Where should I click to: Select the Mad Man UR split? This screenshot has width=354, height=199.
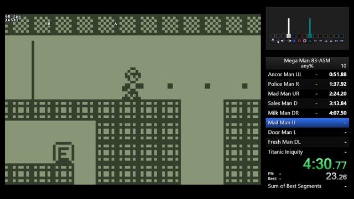(x=308, y=93)
